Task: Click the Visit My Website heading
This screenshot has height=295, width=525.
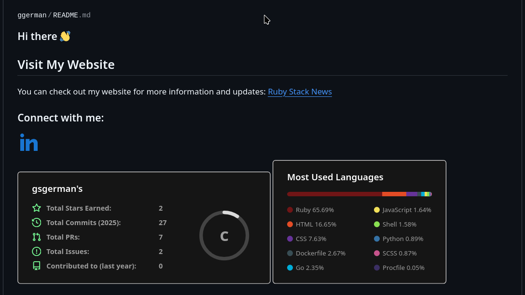Action: tap(66, 65)
